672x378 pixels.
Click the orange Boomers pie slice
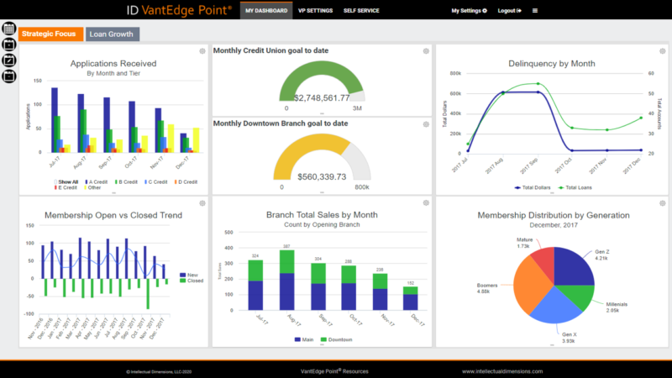click(x=529, y=285)
